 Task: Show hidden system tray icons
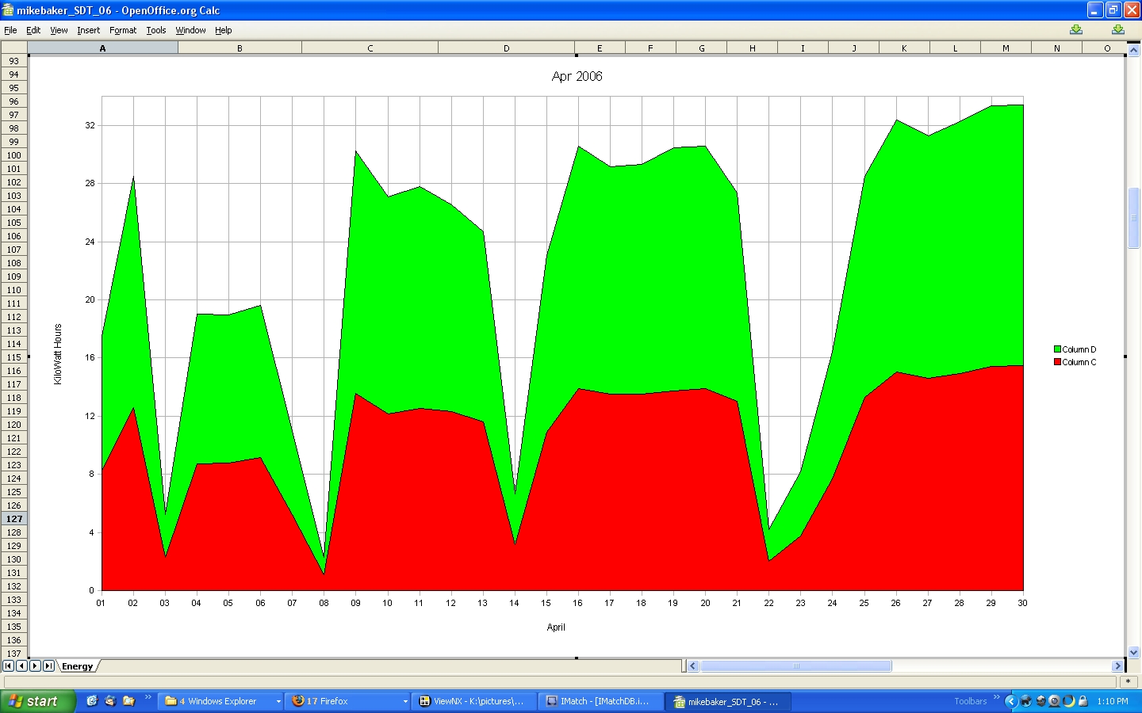[x=1010, y=701]
